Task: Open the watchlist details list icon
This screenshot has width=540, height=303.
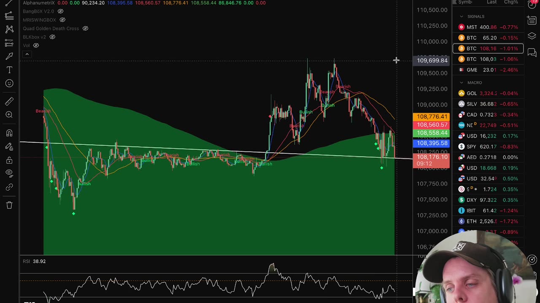Action: coord(532,20)
